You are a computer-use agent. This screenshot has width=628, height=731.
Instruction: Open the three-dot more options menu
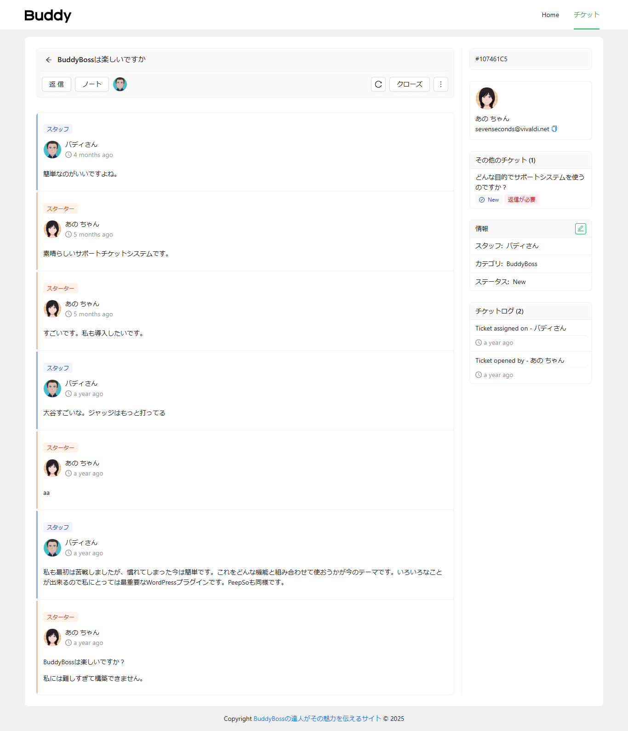pyautogui.click(x=440, y=84)
